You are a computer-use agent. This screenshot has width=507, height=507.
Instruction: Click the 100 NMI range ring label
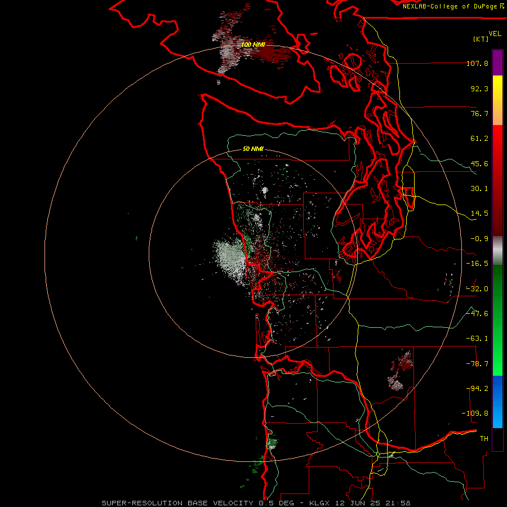pos(253,45)
